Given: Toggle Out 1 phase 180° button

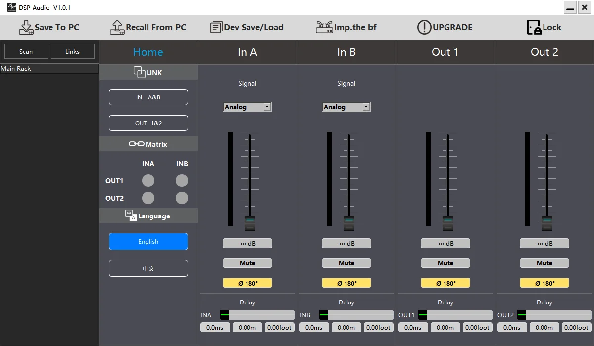Looking at the screenshot, I should pyautogui.click(x=445, y=283).
